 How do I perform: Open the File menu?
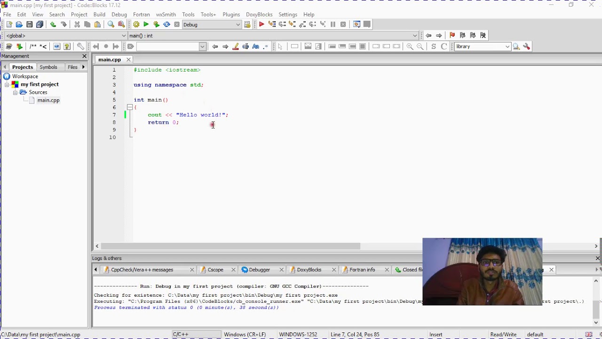7,15
